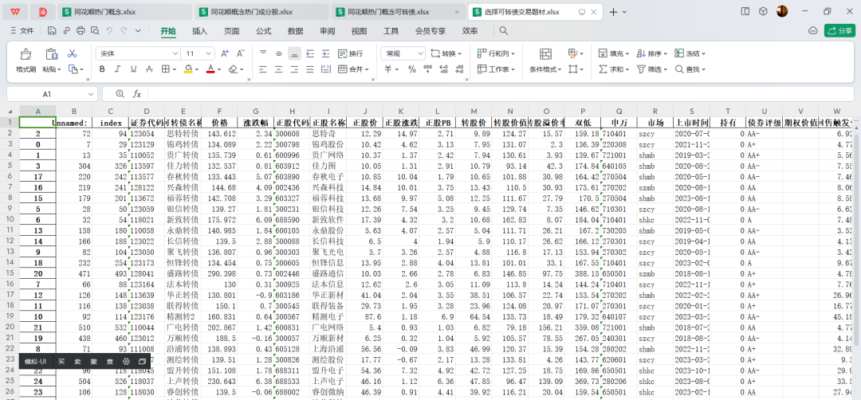Select column F header

click(x=220, y=112)
